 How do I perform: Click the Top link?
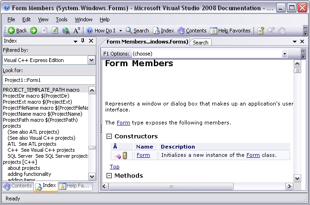point(114,167)
